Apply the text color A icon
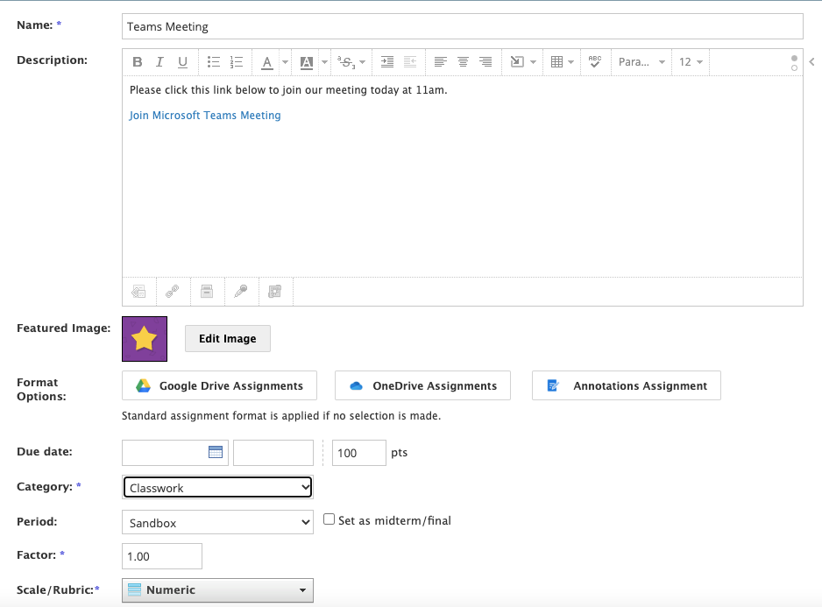This screenshot has height=607, width=822. [266, 62]
